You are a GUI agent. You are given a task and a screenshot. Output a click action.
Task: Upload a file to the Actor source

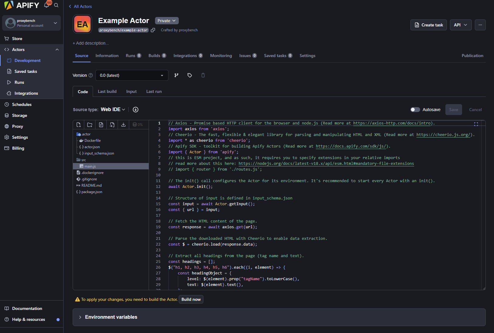click(x=101, y=124)
